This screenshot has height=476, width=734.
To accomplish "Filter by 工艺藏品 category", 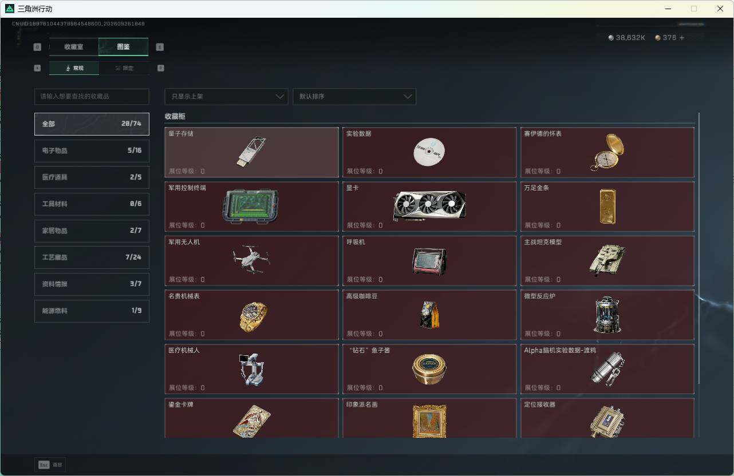I will tap(92, 257).
